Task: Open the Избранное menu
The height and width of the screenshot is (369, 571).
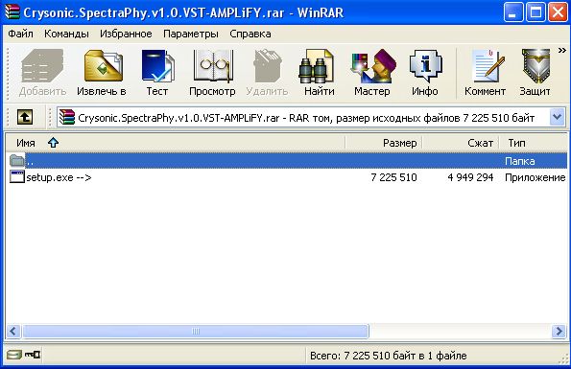Action: [x=126, y=34]
